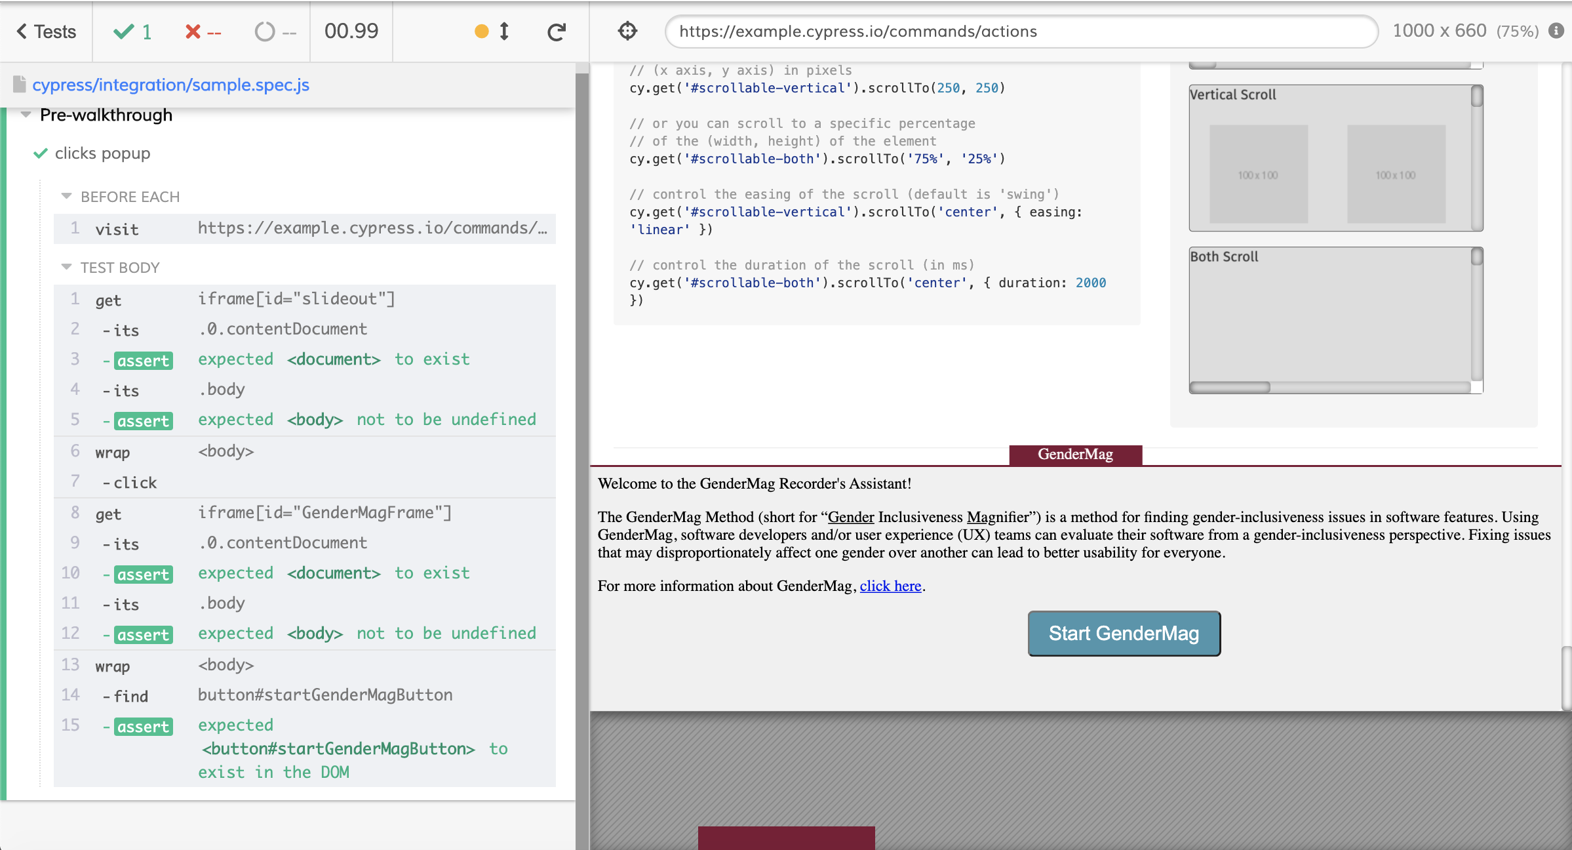
Task: Click the reload tests icon
Action: (x=557, y=31)
